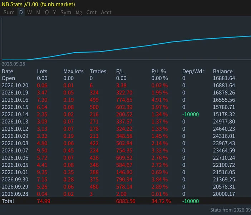Select the 2026.10.12 date row
The image size is (251, 215).
pyautogui.click(x=15, y=129)
